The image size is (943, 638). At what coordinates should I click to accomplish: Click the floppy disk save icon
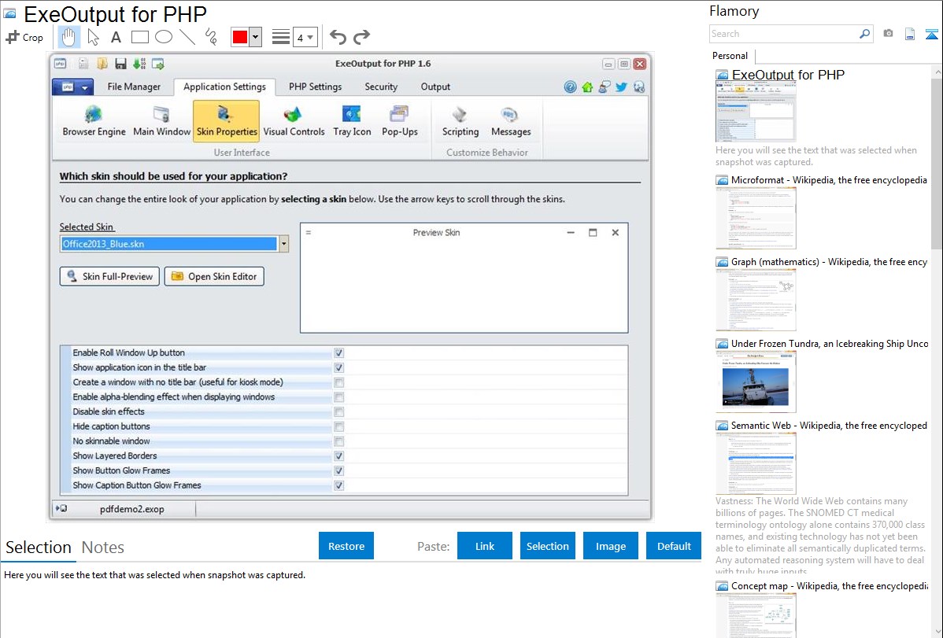[121, 64]
